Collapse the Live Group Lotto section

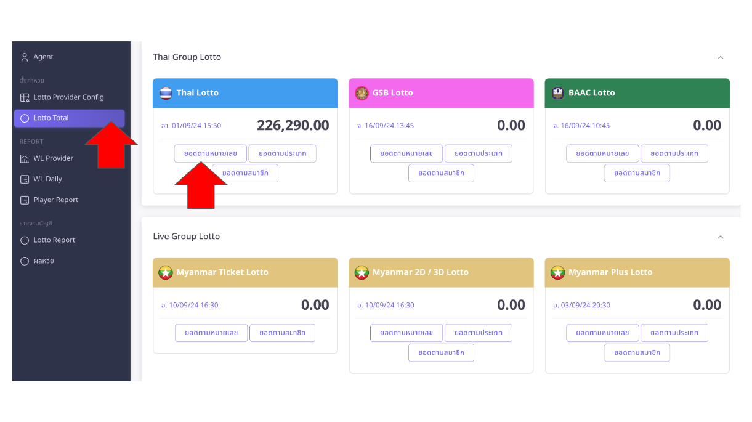721,237
